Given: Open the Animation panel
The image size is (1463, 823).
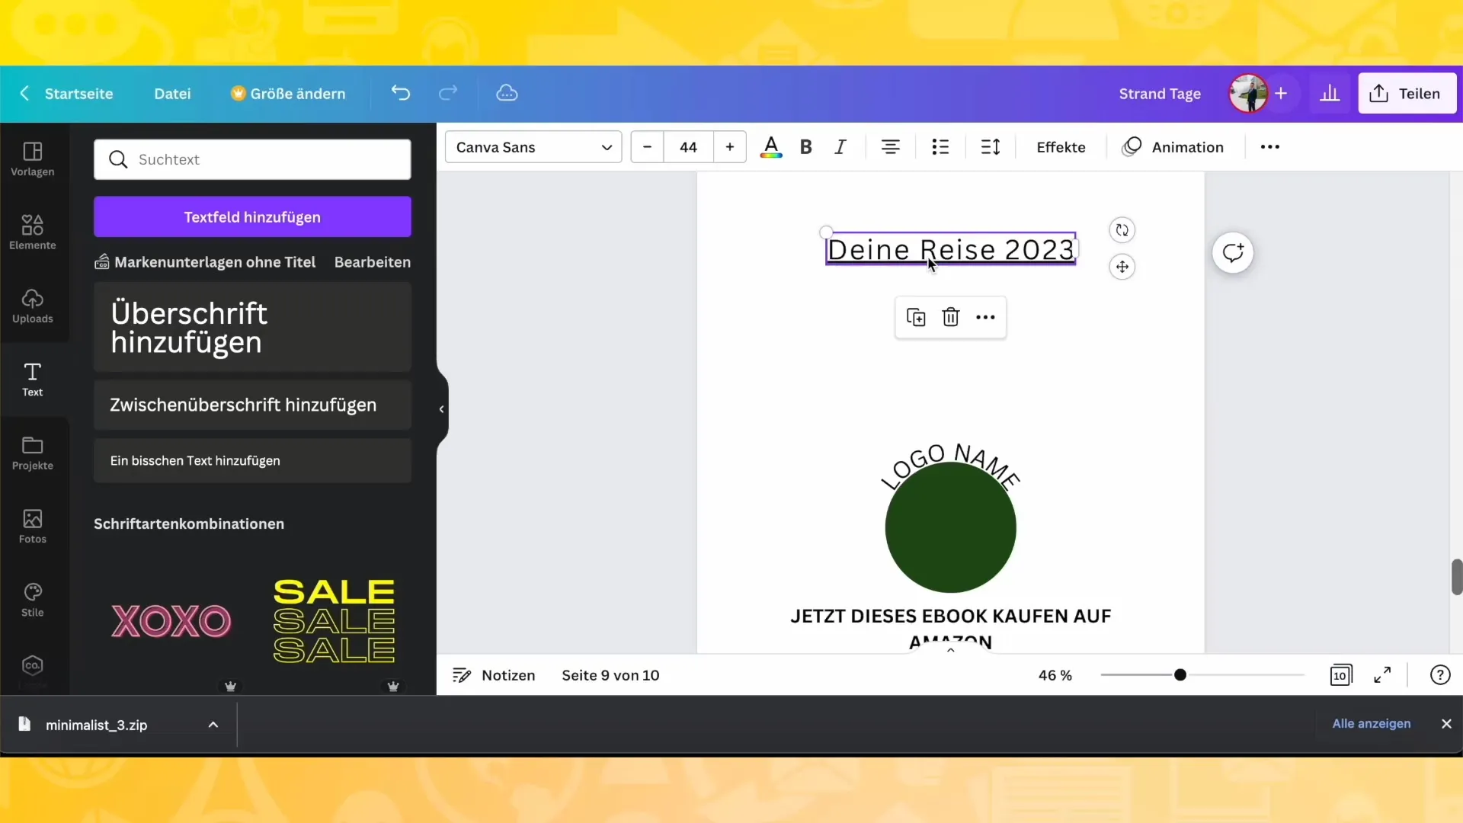Looking at the screenshot, I should [x=1173, y=147].
